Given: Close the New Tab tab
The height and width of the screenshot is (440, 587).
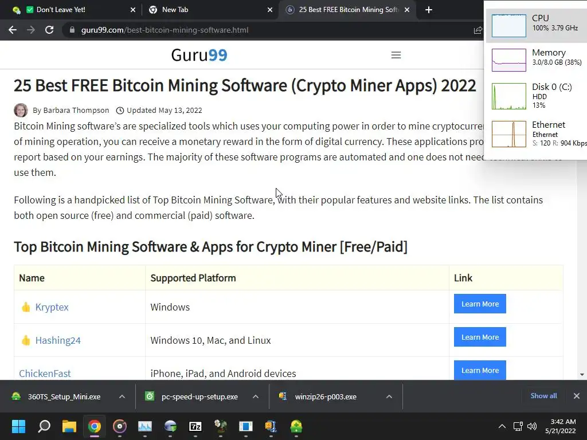Looking at the screenshot, I should click(270, 10).
